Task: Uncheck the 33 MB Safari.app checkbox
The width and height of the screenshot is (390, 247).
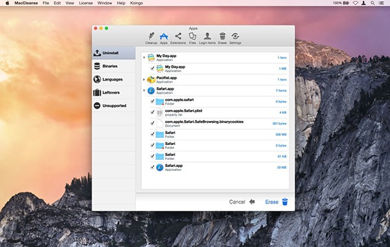Action: click(152, 167)
